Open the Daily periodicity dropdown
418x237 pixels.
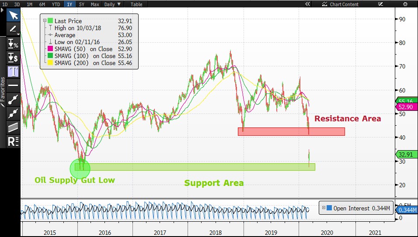coord(112,4)
